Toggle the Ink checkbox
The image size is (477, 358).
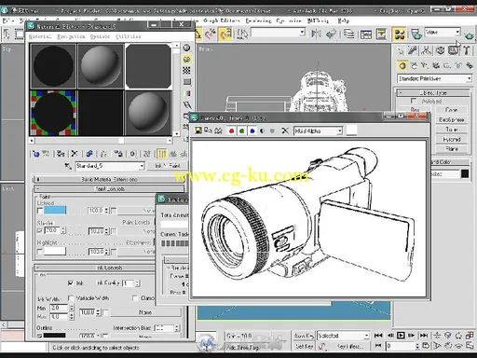click(71, 282)
